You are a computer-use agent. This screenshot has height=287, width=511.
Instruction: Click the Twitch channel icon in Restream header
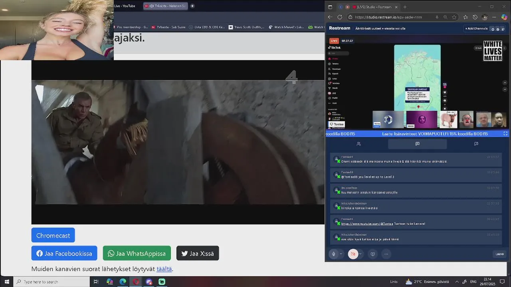click(x=503, y=29)
